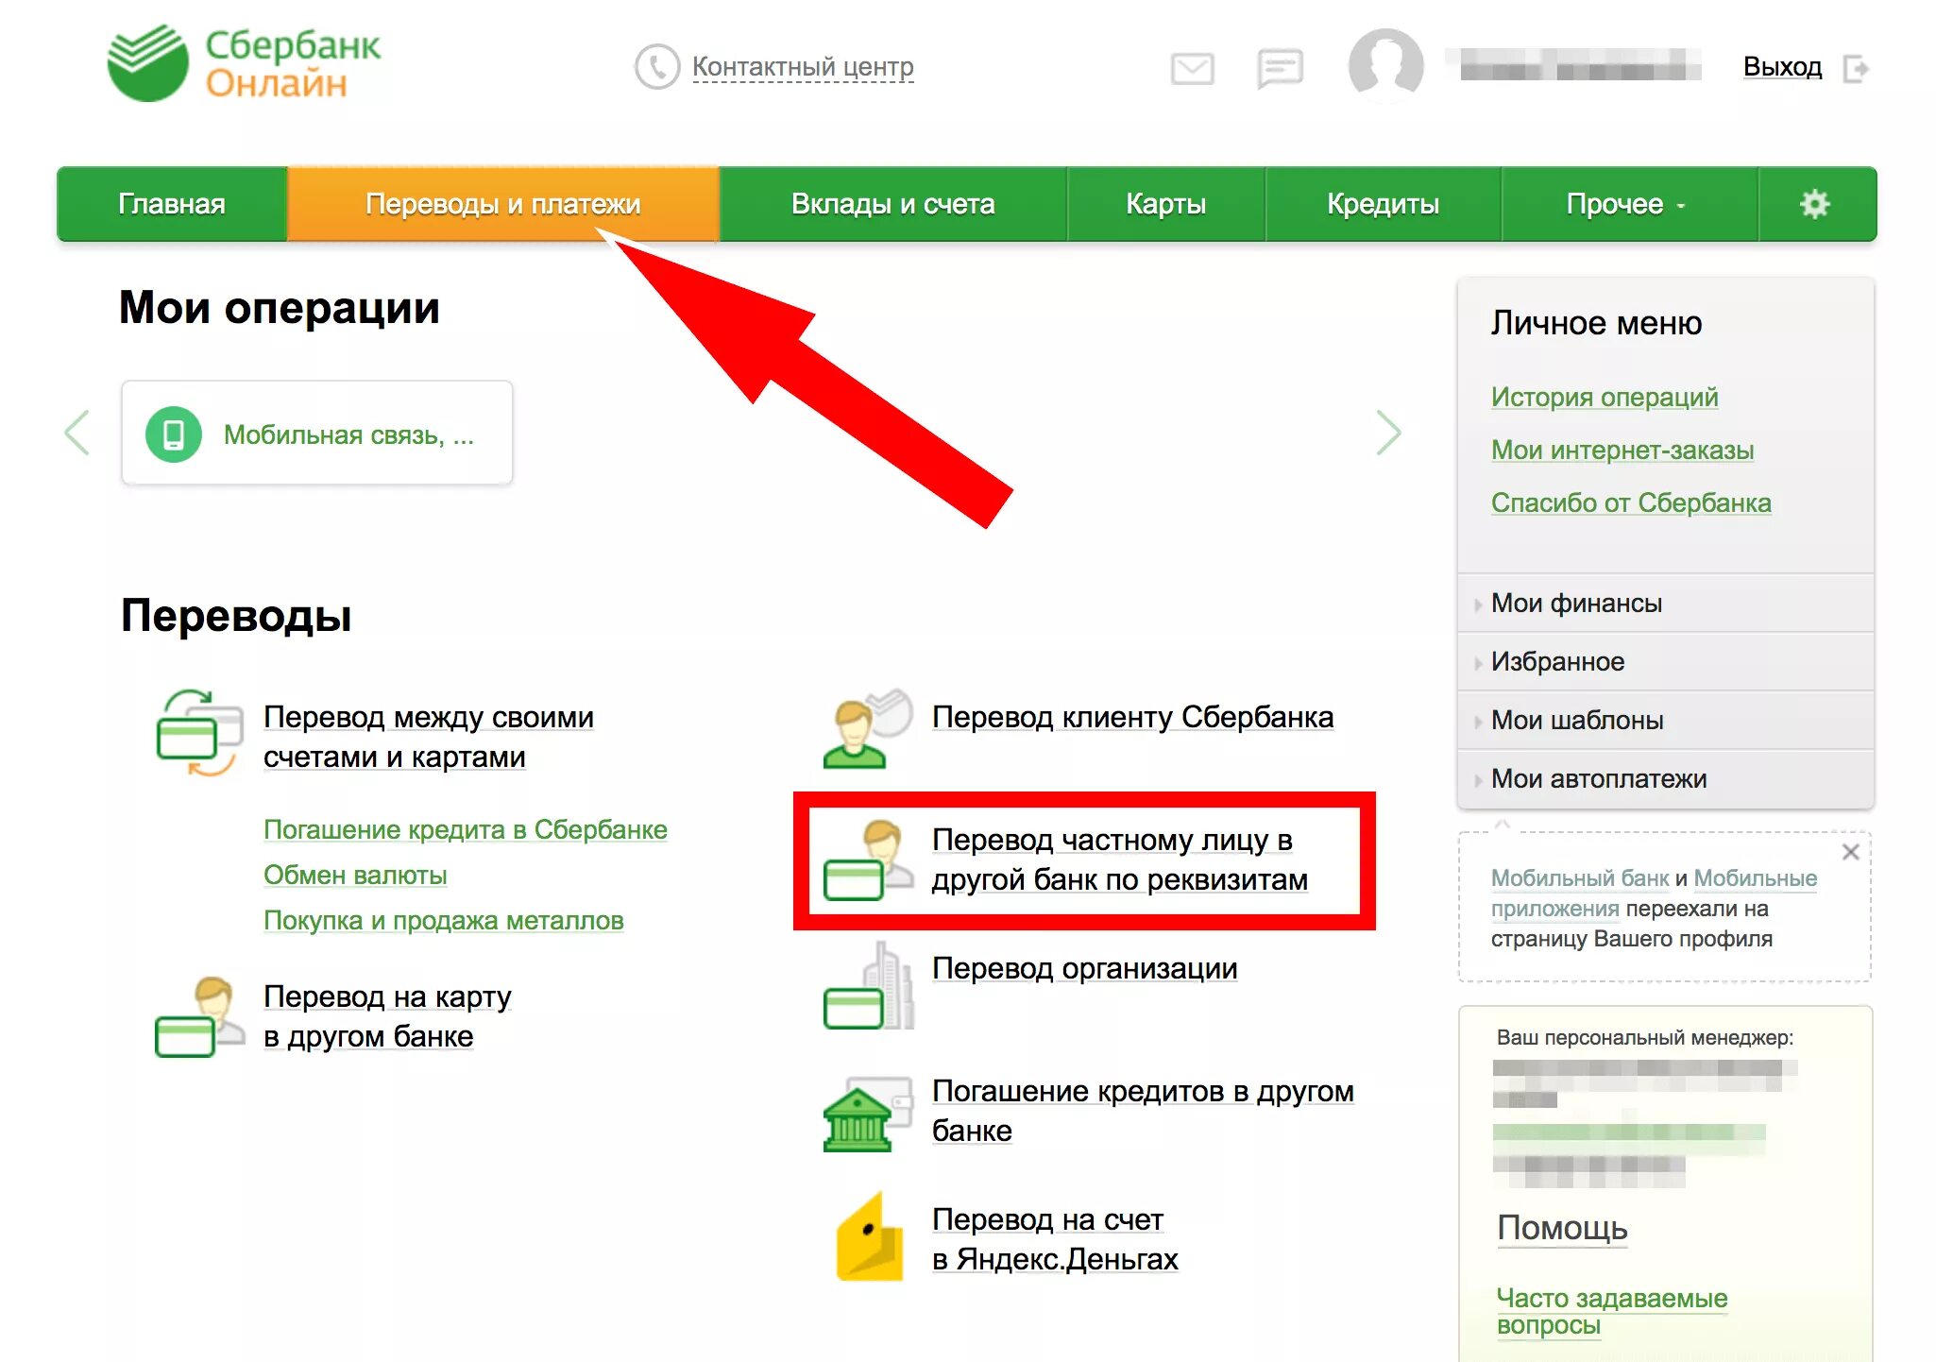Open Погашение кредитов в другом банке link
The height and width of the screenshot is (1362, 1936).
click(1143, 1111)
